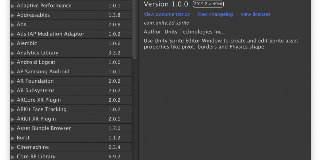Image resolution: width=321 pixels, height=160 pixels.
Task: Expand the Cinemachine package triangle
Action: [x=13, y=147]
